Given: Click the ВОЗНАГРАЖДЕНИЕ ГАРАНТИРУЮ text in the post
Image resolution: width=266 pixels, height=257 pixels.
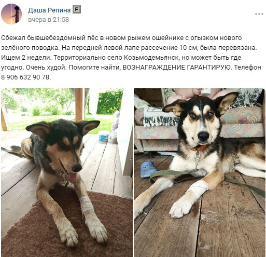Looking at the screenshot, I should (x=176, y=67).
